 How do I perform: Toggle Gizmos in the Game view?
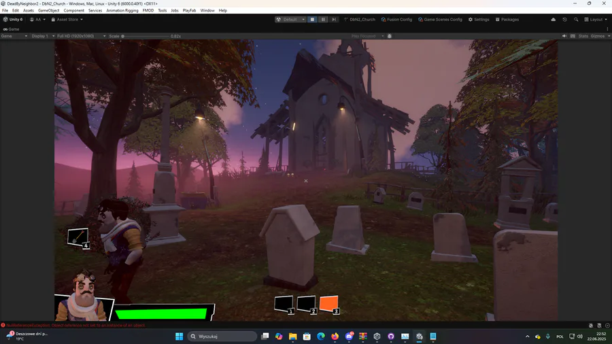click(598, 36)
